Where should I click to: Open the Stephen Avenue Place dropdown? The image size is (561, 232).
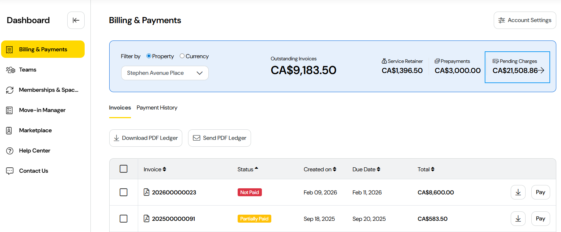pos(165,73)
